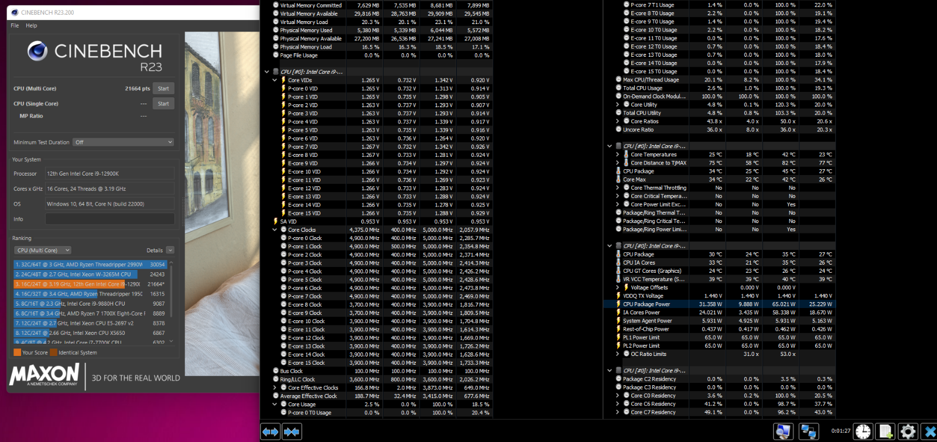The width and height of the screenshot is (937, 442).
Task: Expand the Core Utility group
Action: coord(617,105)
